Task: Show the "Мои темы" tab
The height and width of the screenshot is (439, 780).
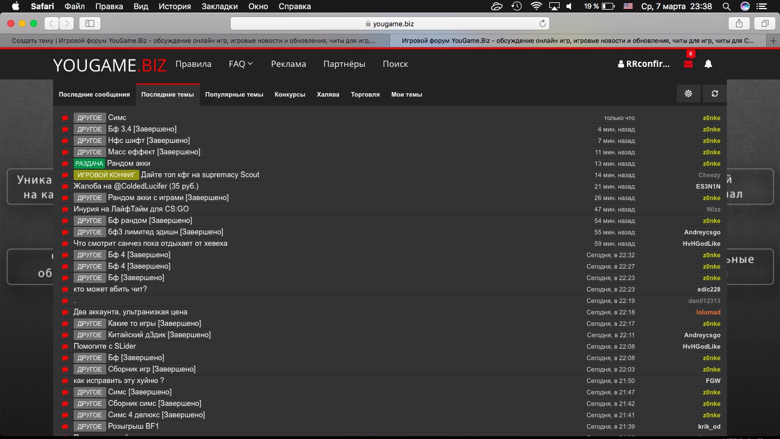Action: click(x=407, y=94)
